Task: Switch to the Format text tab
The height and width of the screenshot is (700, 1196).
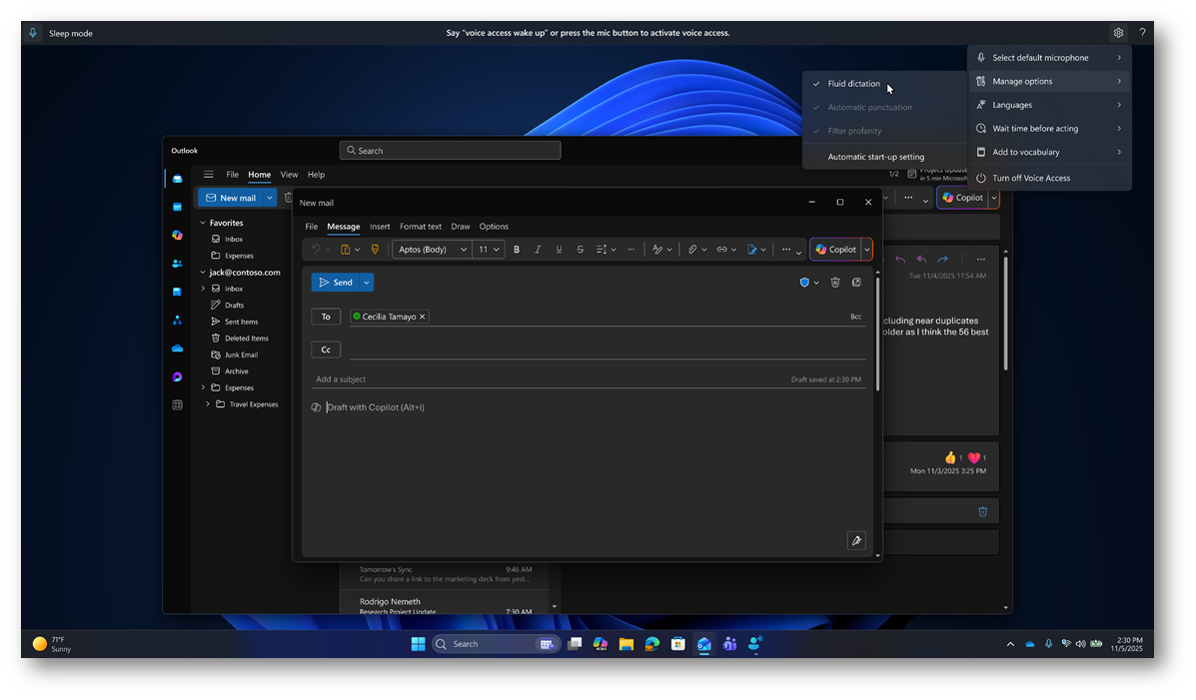Action: click(421, 227)
